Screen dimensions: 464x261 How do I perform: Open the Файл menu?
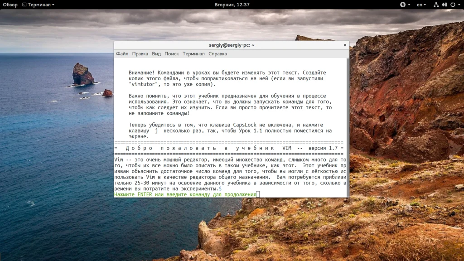[x=122, y=53]
